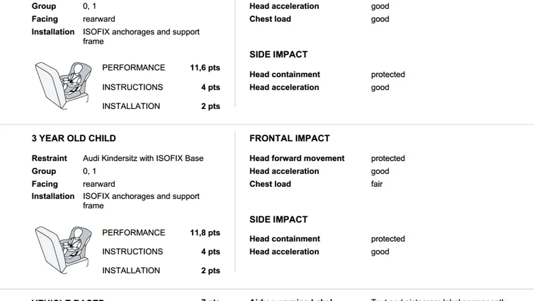The height and width of the screenshot is (301, 534).
Task: Click the Audi Kindersitz with ISOFIX Base text
Action: pyautogui.click(x=143, y=158)
